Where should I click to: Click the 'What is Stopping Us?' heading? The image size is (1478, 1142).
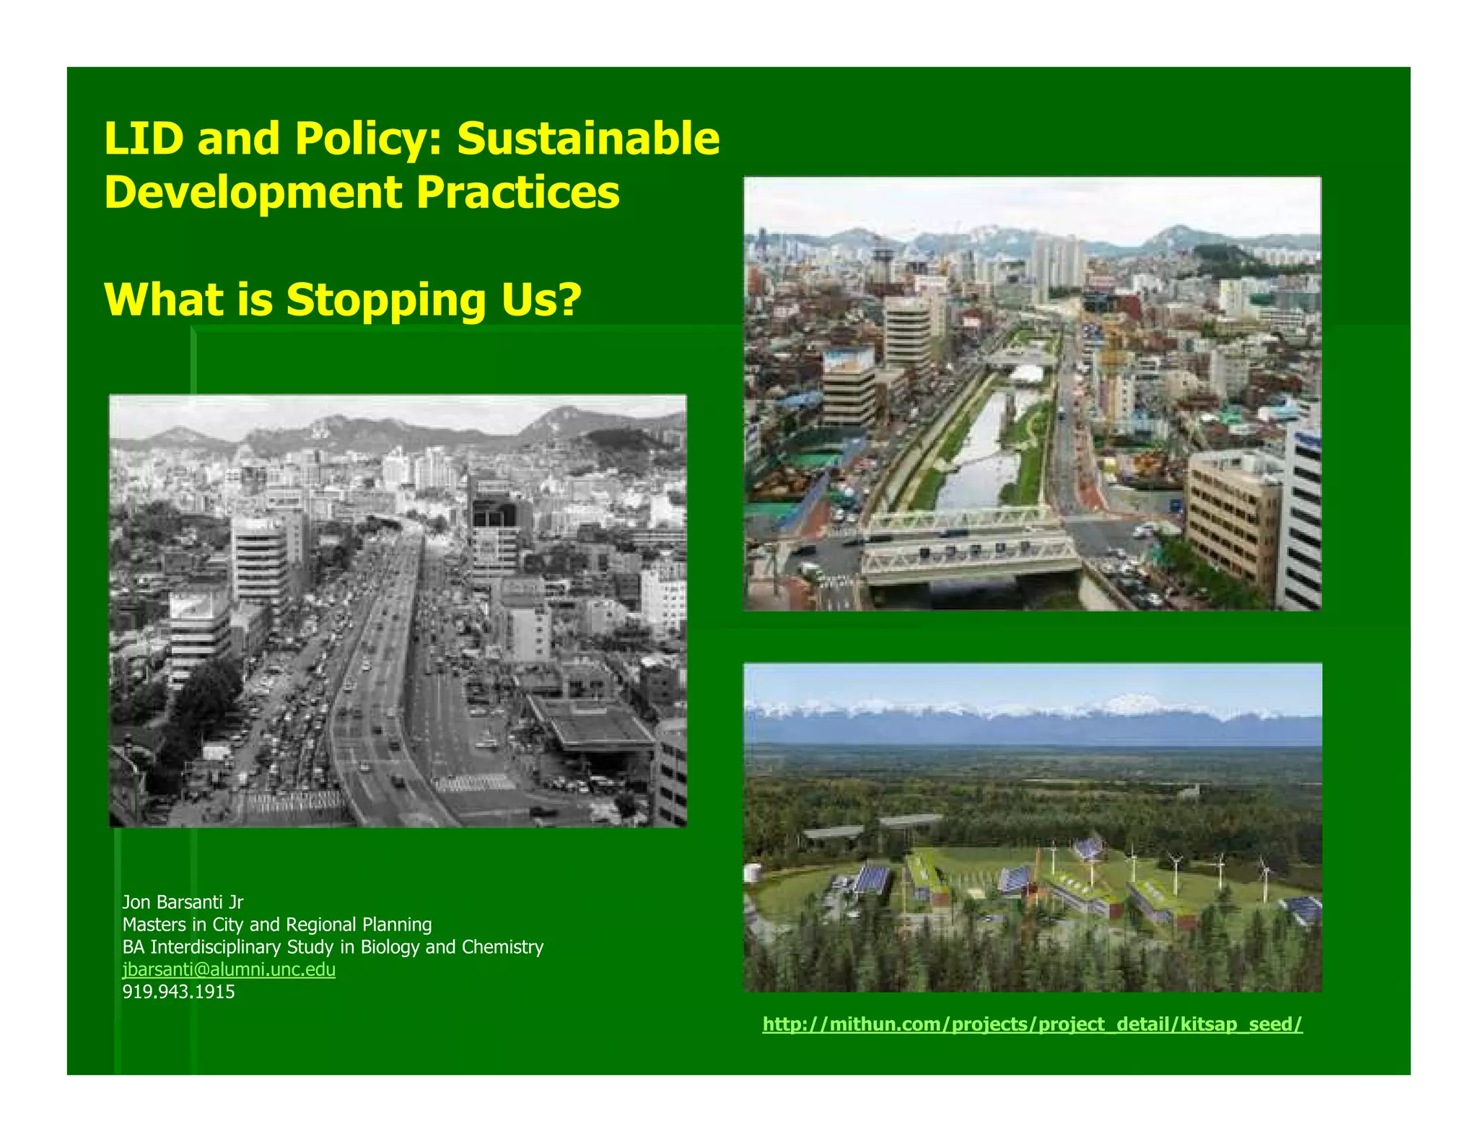[x=343, y=300]
